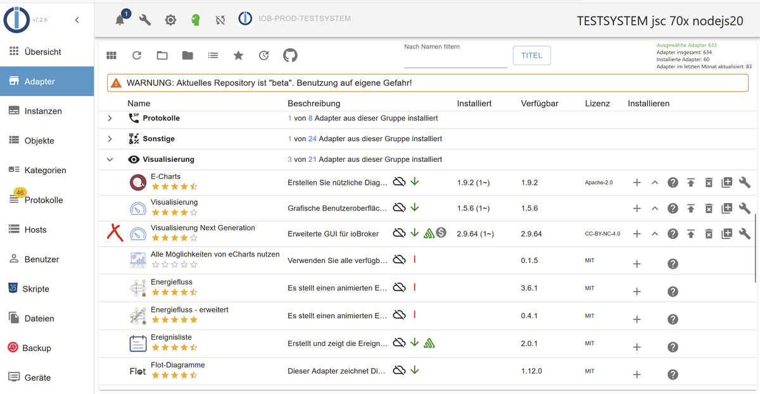Click the TITEL button
Viewport: 760px width, 394px height.
(531, 56)
